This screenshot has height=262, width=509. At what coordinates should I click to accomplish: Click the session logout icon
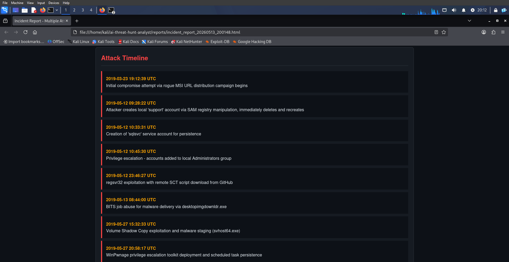coord(504,10)
